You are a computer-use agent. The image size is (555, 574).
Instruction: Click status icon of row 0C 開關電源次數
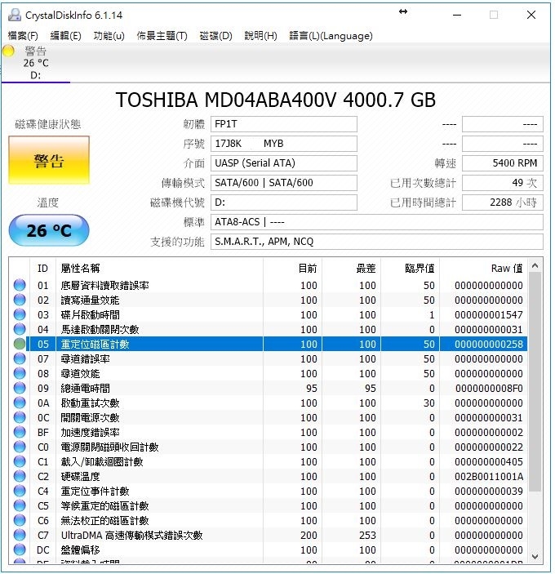tap(20, 417)
